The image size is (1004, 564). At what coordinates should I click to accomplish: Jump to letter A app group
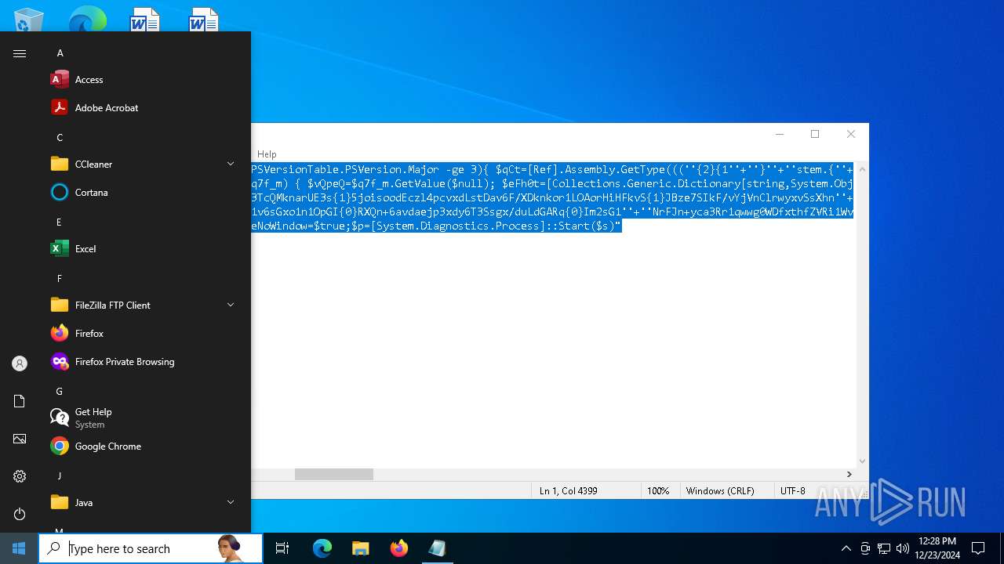[60, 53]
